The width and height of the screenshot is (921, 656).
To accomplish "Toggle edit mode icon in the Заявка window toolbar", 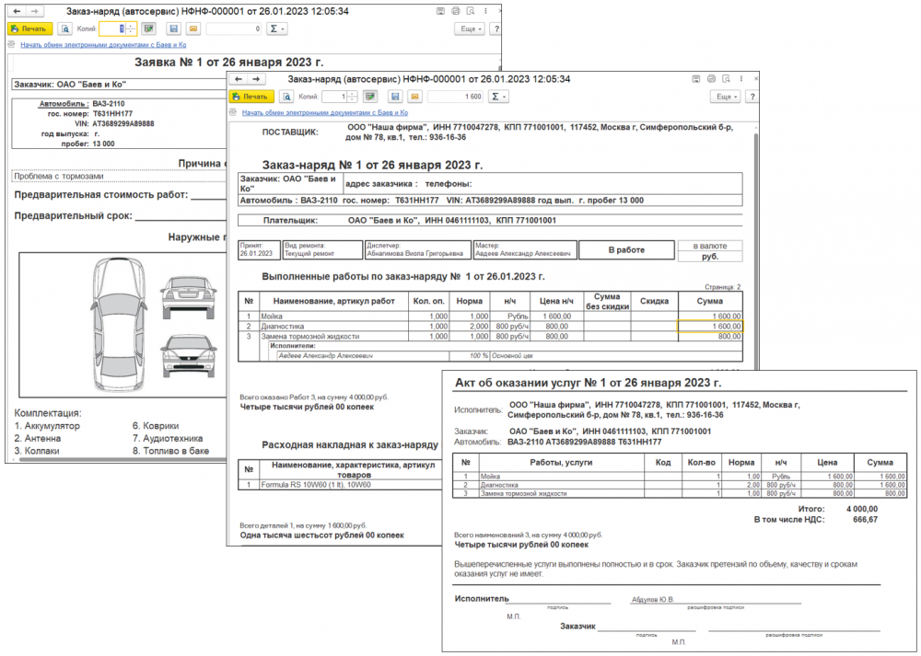I will coord(148,29).
